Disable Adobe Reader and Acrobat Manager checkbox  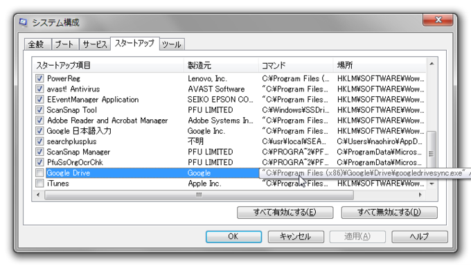click(39, 121)
